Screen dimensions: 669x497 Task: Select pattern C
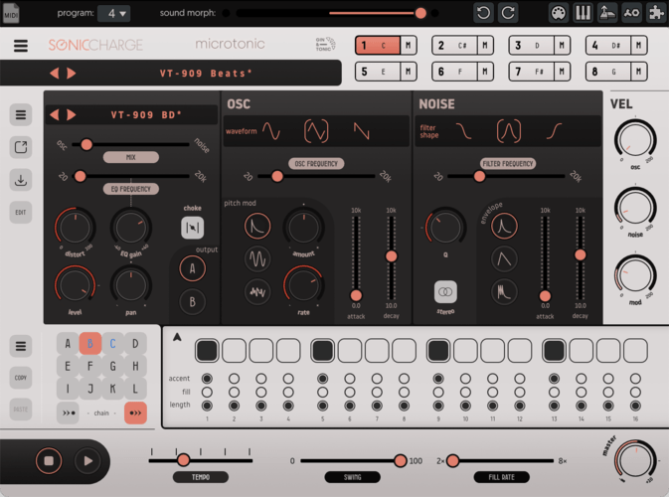[x=112, y=343]
